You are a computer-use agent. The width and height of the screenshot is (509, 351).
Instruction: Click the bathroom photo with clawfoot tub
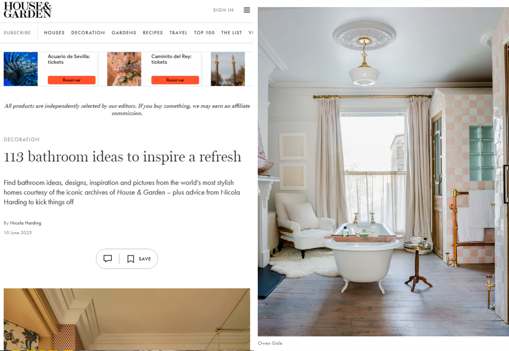click(x=383, y=171)
